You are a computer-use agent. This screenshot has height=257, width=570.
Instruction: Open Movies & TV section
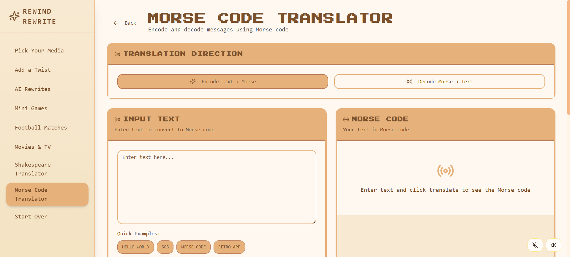click(47, 147)
